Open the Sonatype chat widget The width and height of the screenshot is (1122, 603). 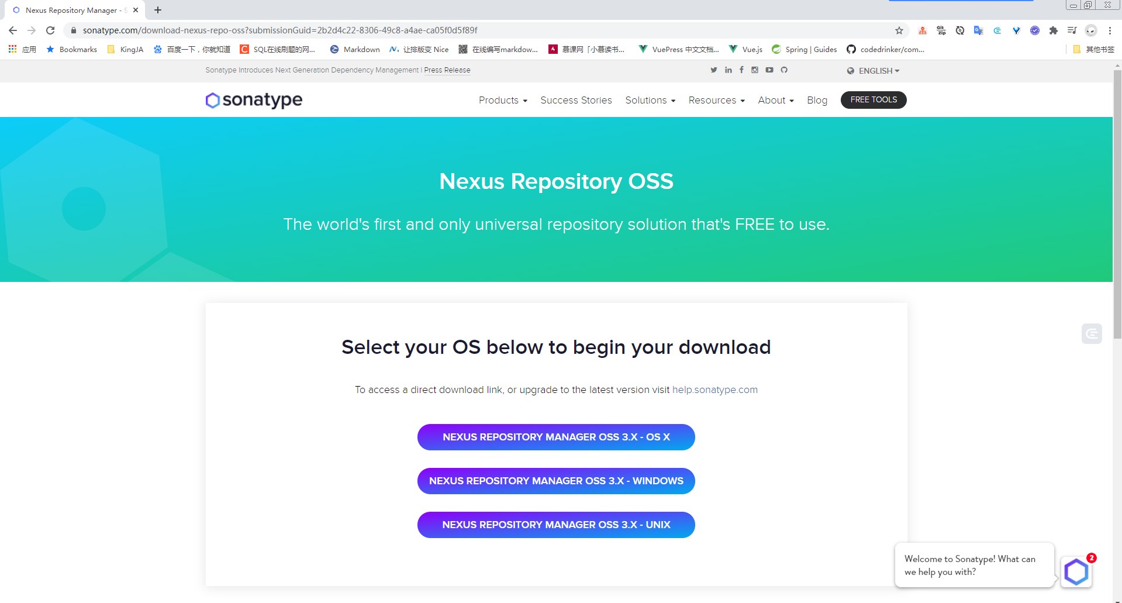[1076, 572]
